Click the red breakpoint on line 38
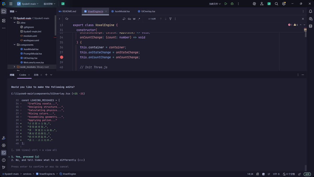The image size is (314, 177). [x=61, y=57]
